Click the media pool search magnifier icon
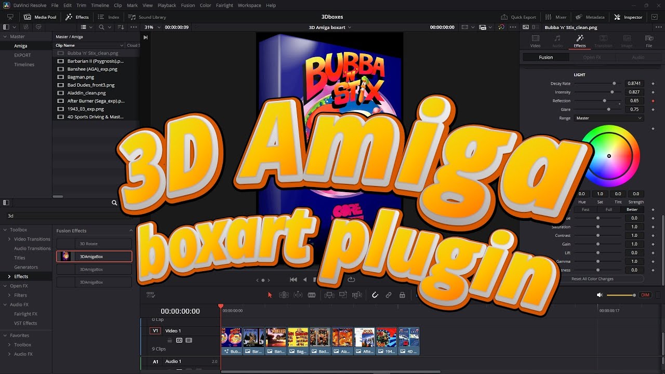 [102, 27]
